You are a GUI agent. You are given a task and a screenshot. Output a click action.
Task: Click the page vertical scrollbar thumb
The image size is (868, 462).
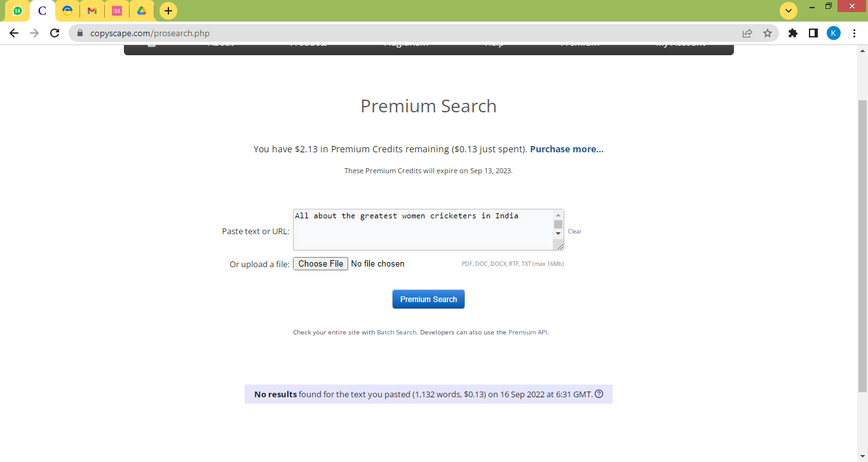pyautogui.click(x=863, y=246)
